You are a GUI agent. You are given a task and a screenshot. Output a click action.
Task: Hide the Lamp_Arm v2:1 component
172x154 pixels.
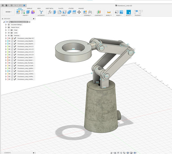click(9, 46)
